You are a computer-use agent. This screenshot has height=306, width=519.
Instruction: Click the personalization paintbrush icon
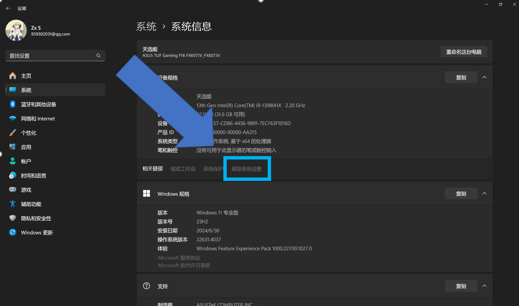[x=12, y=133]
